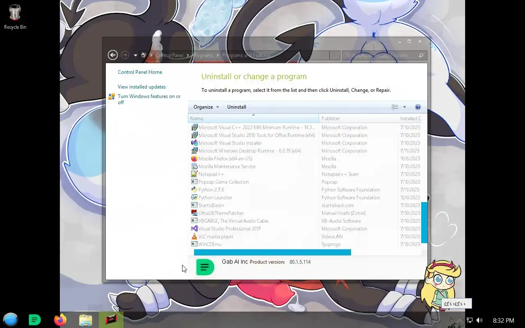Click the publisher 'VB-Audio Software'
Viewport: 525px width, 328px height.
[341, 221]
